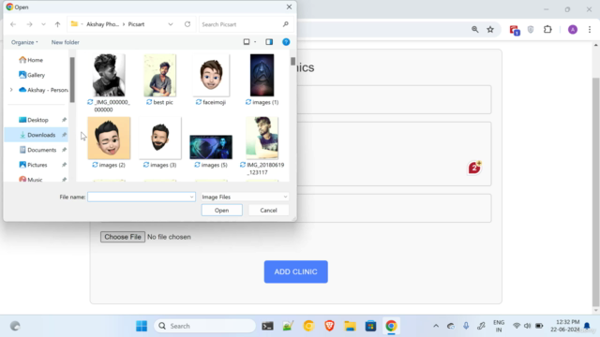Open the view options dropdown arrow
Image resolution: width=600 pixels, height=337 pixels.
point(255,42)
